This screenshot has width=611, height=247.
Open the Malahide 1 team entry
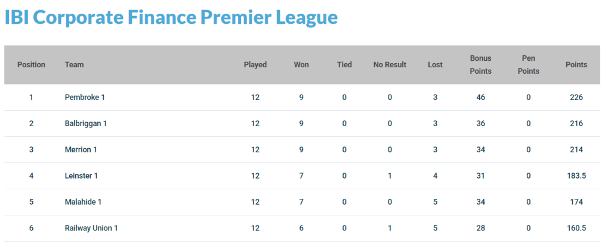(83, 202)
